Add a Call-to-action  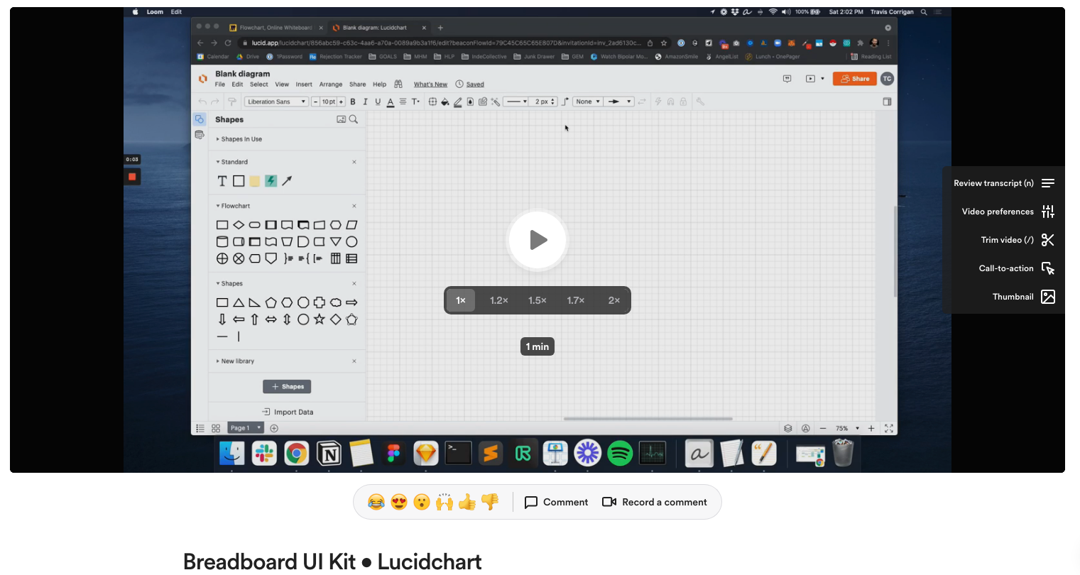point(1016,268)
